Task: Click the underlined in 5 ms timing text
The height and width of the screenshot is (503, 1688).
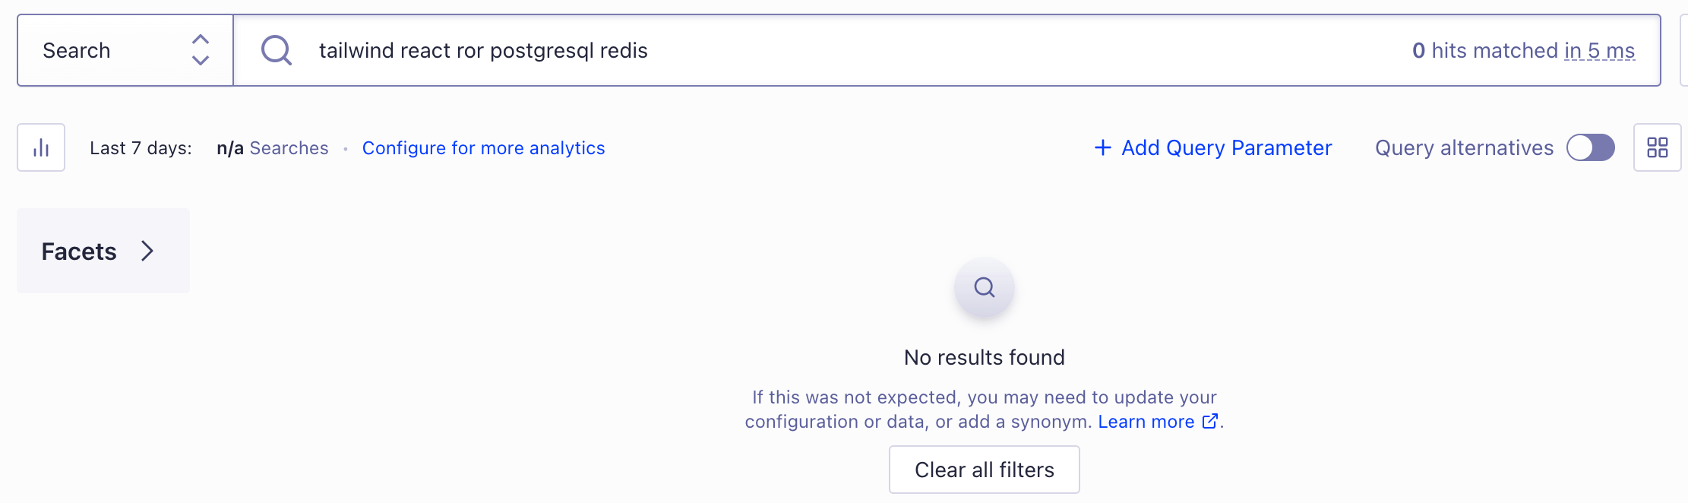Action: click(x=1598, y=50)
